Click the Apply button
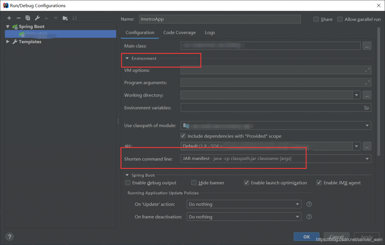The height and width of the screenshot is (245, 385). (x=367, y=237)
